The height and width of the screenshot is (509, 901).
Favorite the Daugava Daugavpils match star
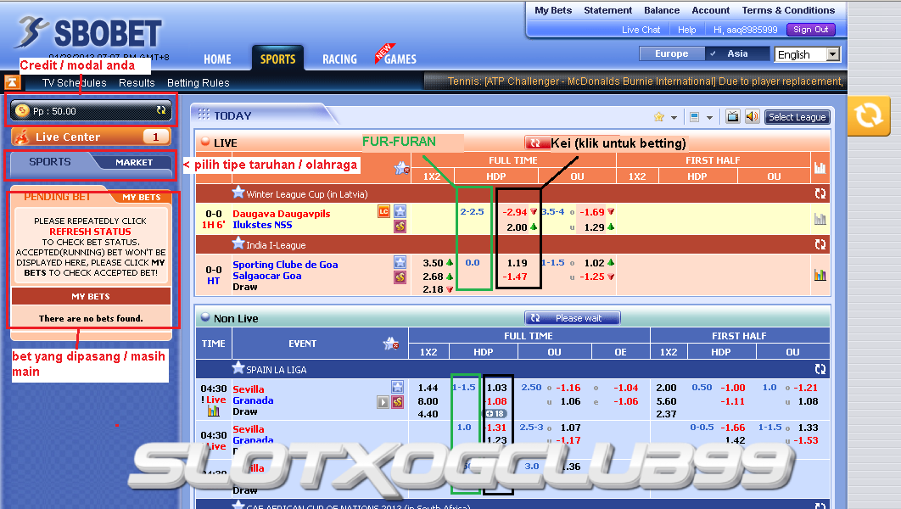(400, 211)
